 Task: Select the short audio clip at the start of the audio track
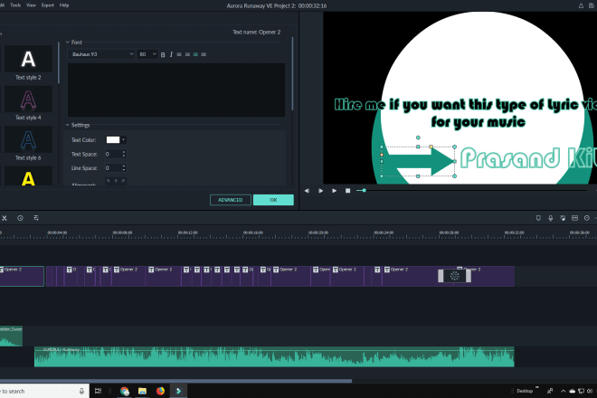(x=11, y=336)
